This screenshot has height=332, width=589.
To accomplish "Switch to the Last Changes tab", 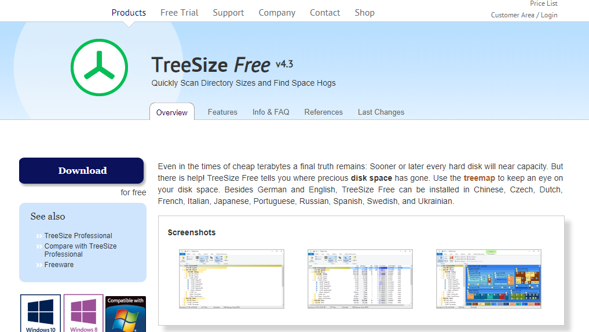I will [381, 112].
